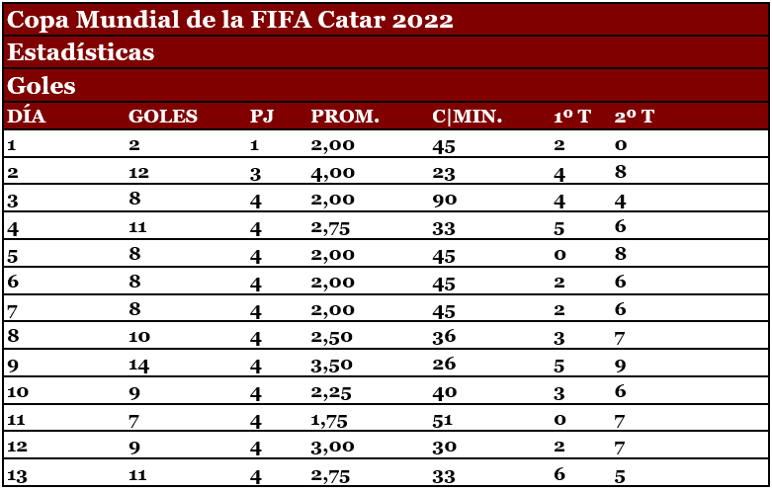
Task: Click the 4,00 average cell
Action: 332,173
